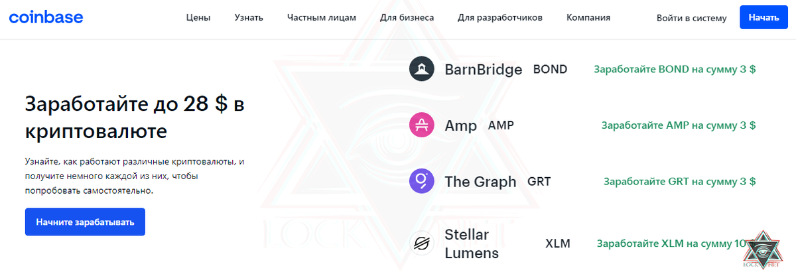Screen dimensions: 796x278
Task: Open the Цены menu item
Action: click(198, 18)
